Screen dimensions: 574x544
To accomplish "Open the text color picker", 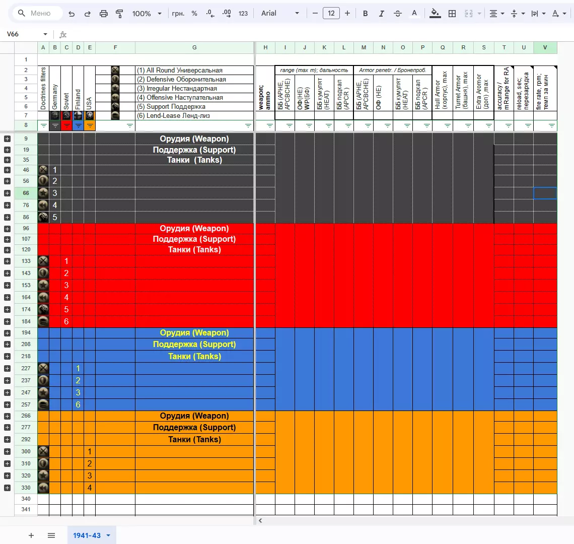I will (x=414, y=14).
